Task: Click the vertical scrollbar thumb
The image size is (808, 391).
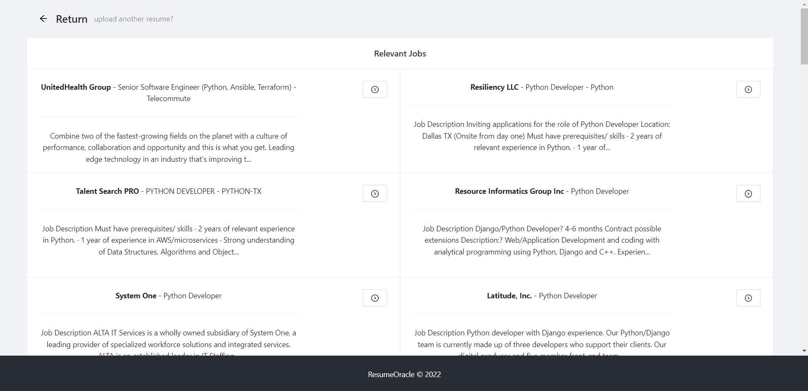Action: (x=804, y=36)
